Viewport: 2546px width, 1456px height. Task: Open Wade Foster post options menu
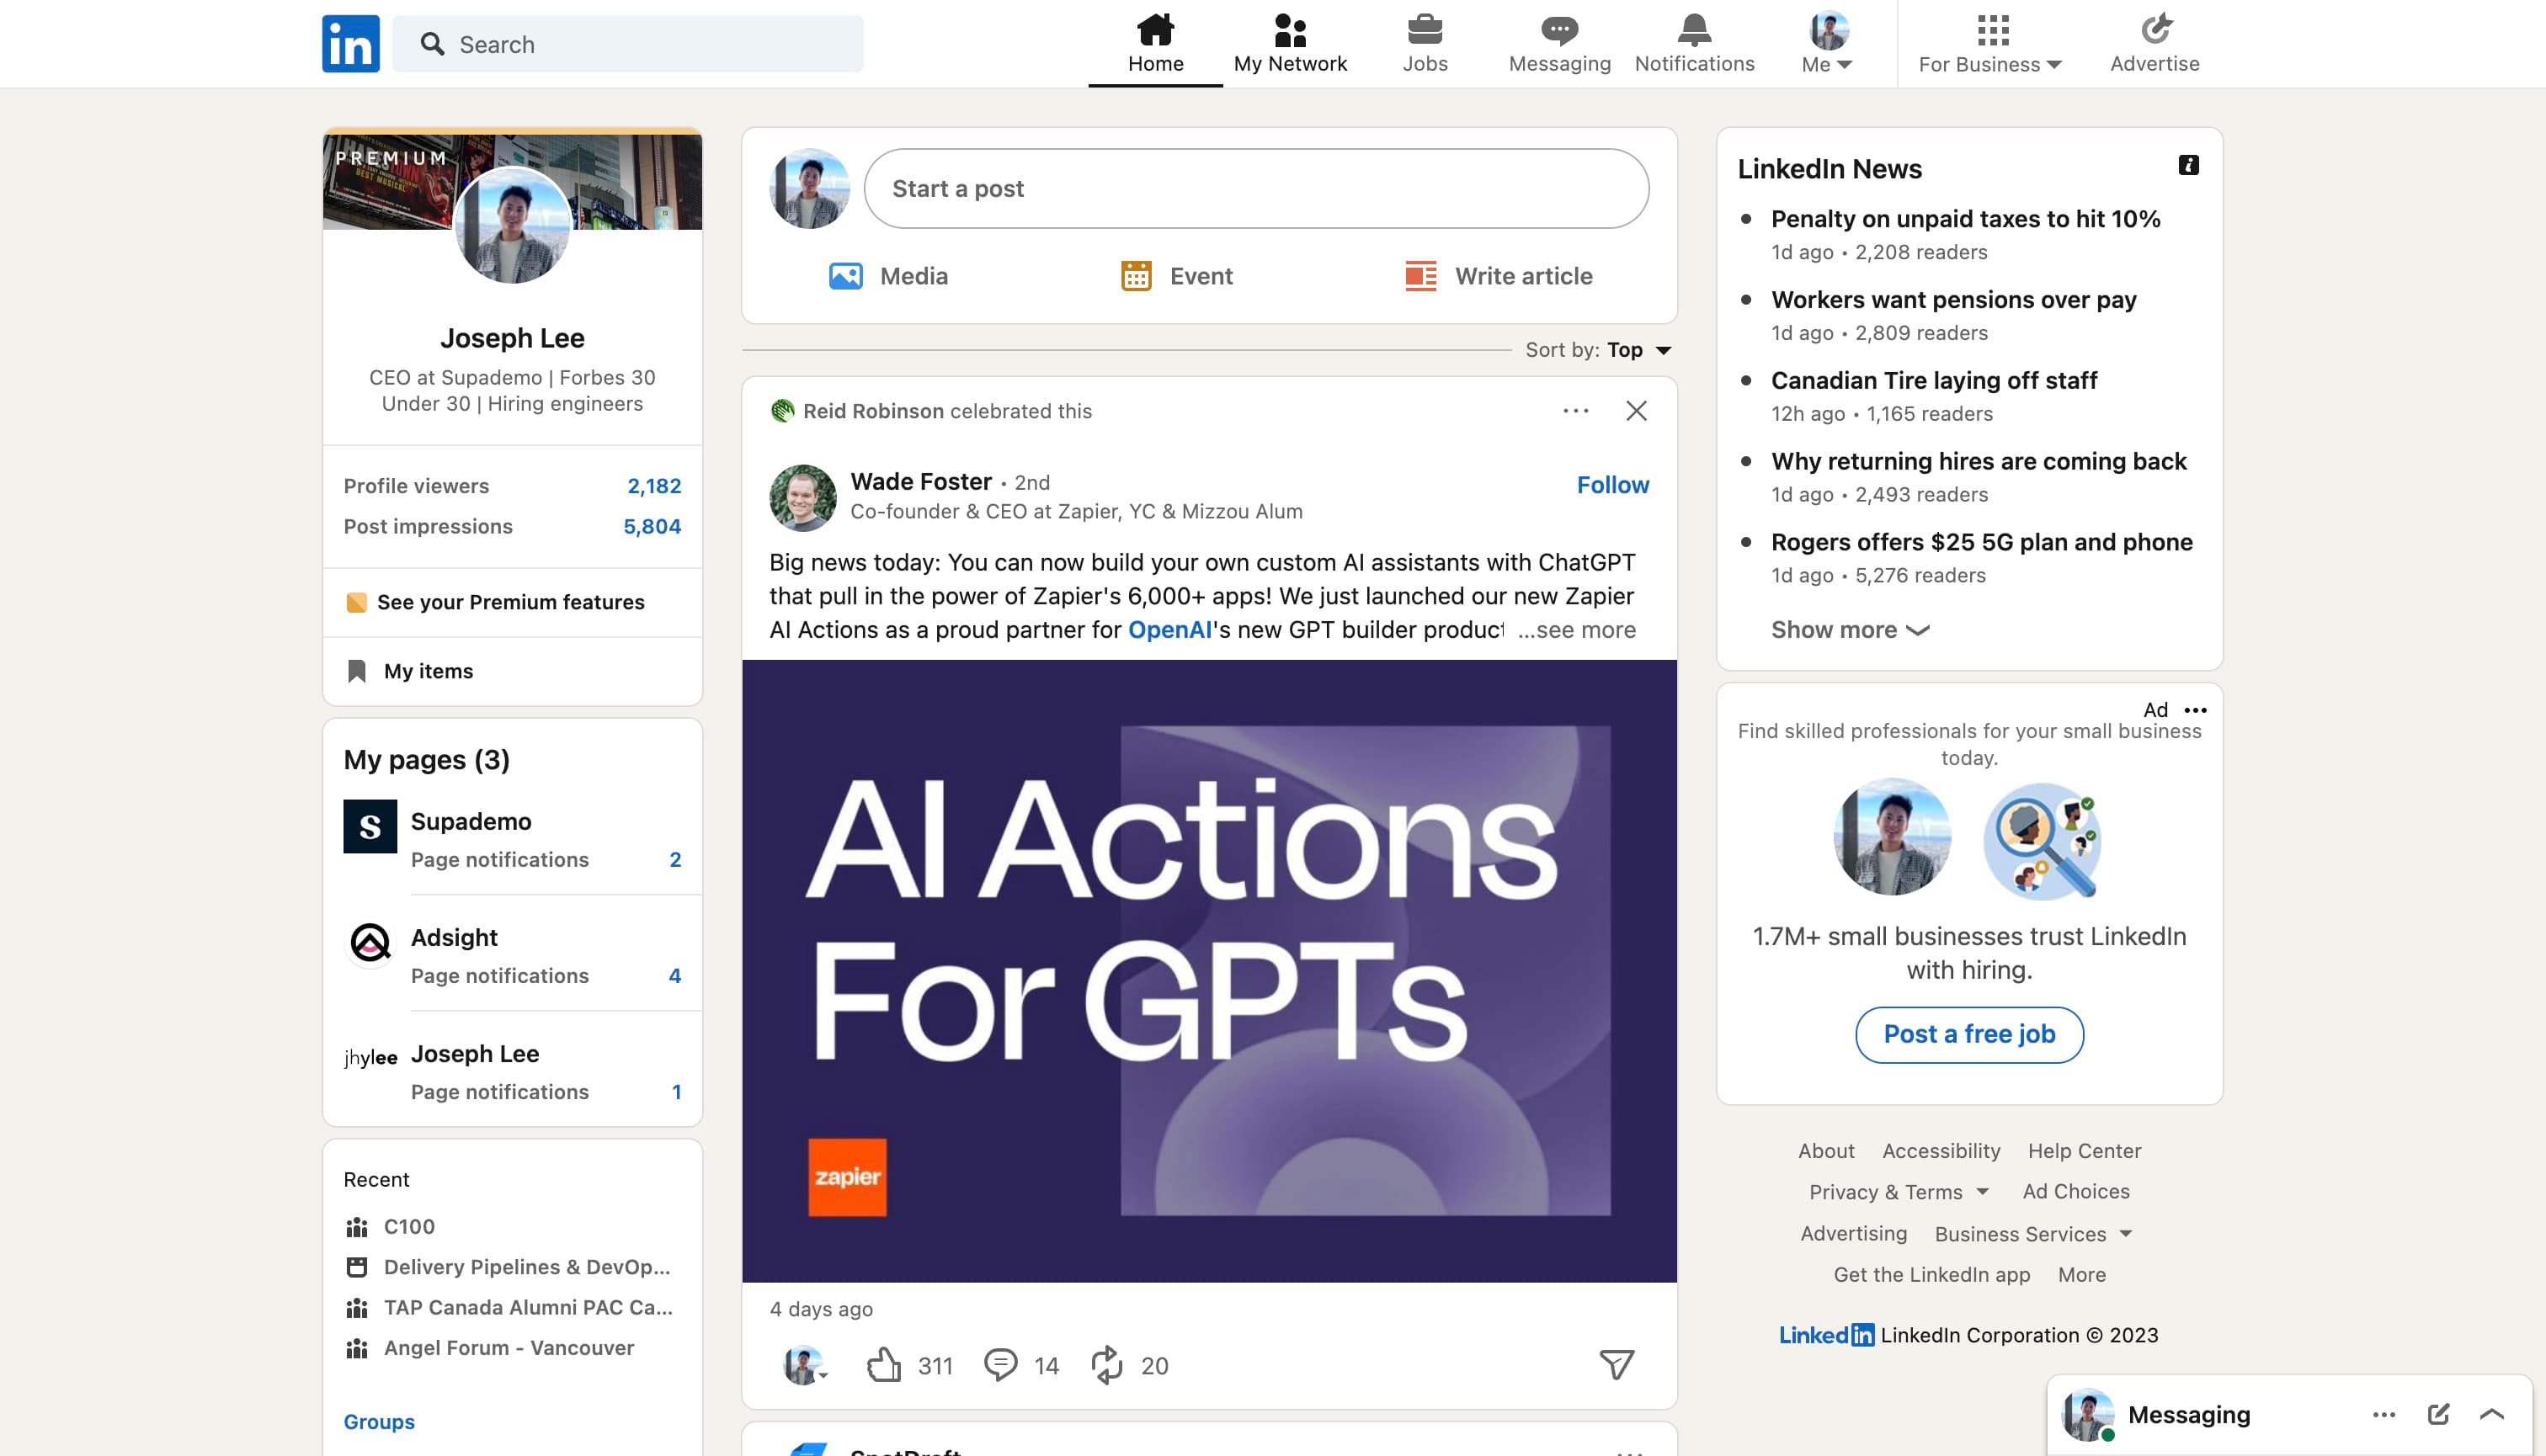(1575, 411)
